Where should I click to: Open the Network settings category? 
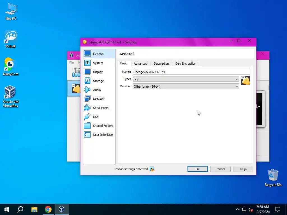pos(99,99)
